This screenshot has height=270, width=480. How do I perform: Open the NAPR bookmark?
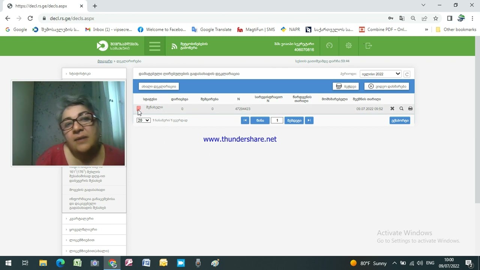(x=290, y=30)
